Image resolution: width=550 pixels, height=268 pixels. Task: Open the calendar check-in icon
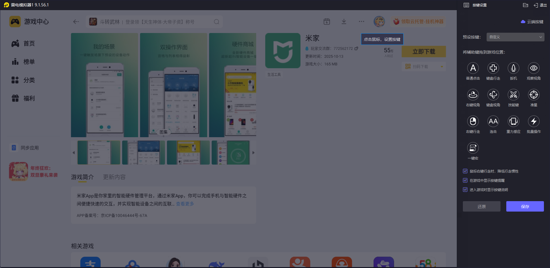pos(327,22)
